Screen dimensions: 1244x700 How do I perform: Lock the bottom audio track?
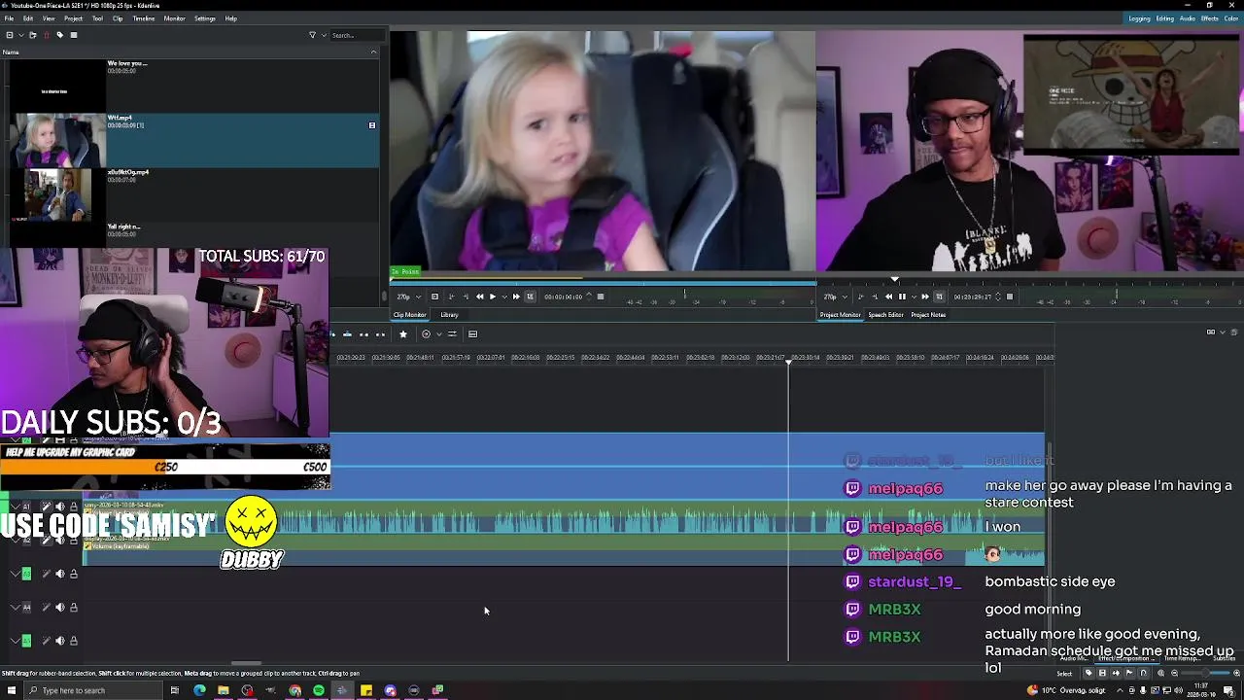73,641
